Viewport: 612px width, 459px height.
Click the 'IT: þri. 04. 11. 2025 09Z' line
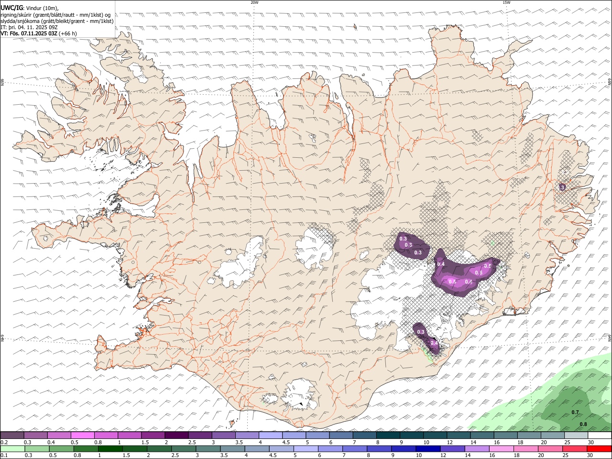click(x=29, y=27)
